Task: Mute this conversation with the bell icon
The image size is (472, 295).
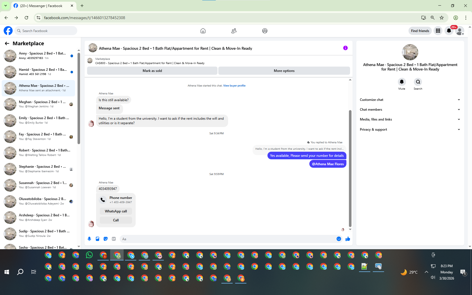Action: pyautogui.click(x=402, y=82)
